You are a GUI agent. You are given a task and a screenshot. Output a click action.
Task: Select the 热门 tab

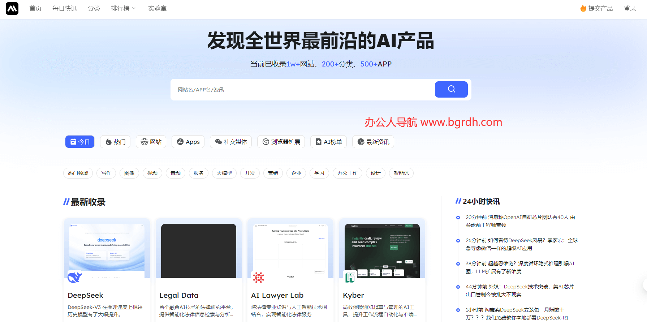(115, 142)
